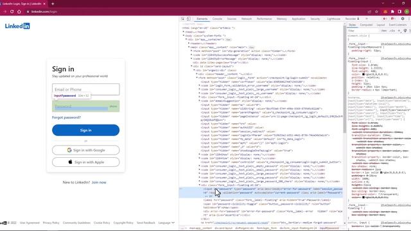This screenshot has width=411, height=231.
Task: Expand the header element node
Action: click(189, 44)
